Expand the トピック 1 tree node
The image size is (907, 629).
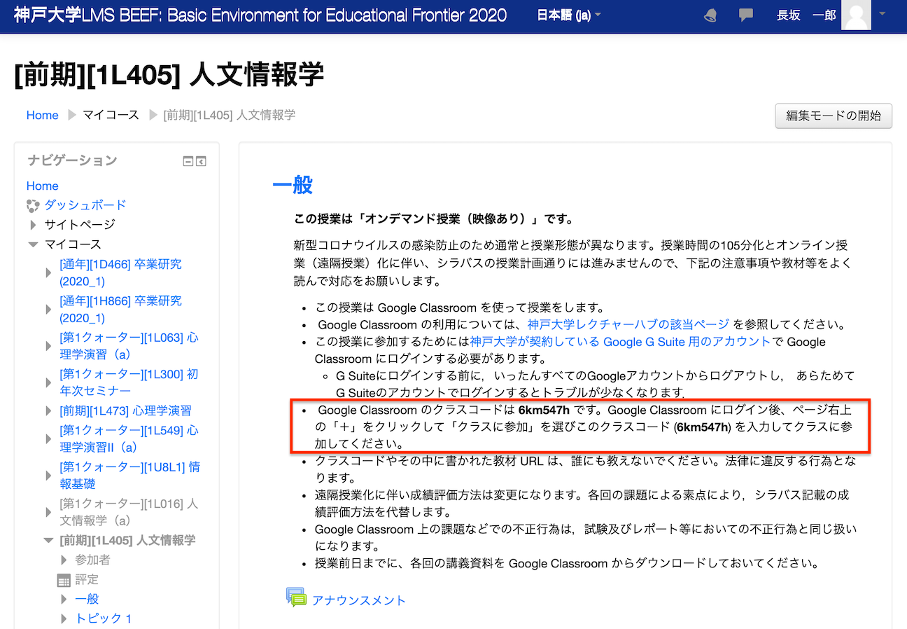(x=64, y=618)
